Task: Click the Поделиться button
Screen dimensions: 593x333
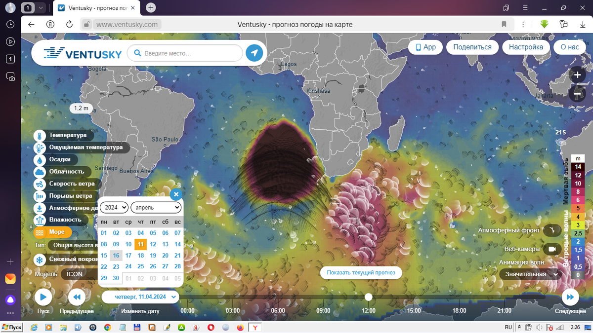Action: tap(472, 47)
